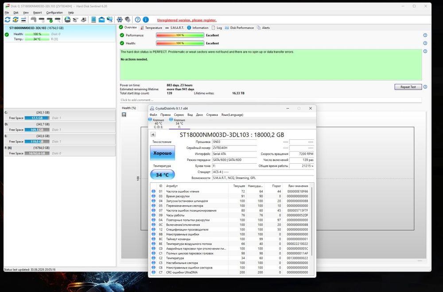Open Файл menu in CrystalDiskInfo
The width and height of the screenshot is (443, 292).
coord(153,115)
